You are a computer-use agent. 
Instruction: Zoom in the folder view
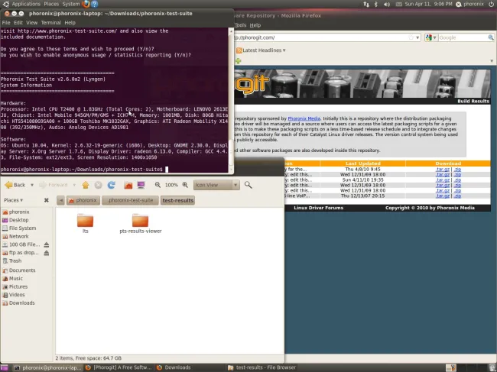click(x=185, y=185)
